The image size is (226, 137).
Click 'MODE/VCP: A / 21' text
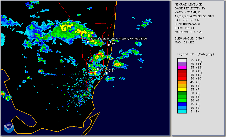[189, 32]
